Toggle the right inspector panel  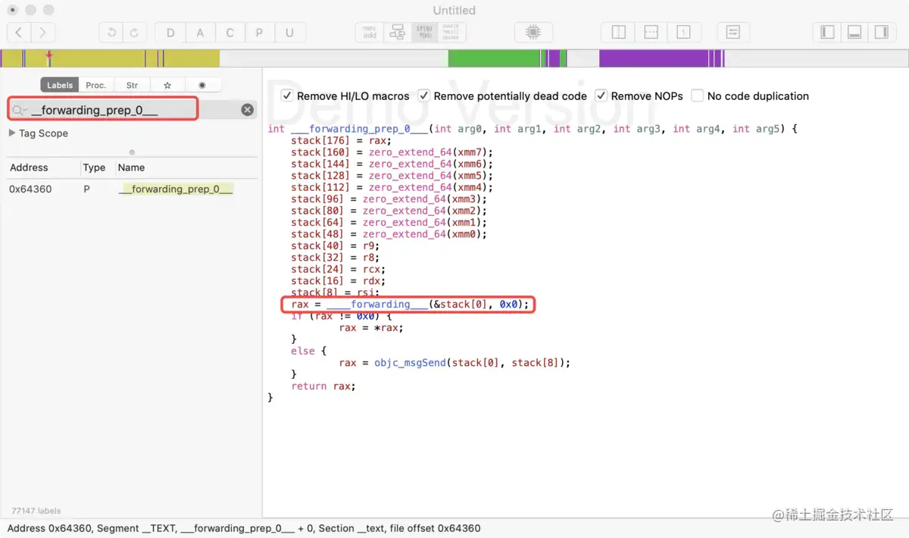(881, 33)
